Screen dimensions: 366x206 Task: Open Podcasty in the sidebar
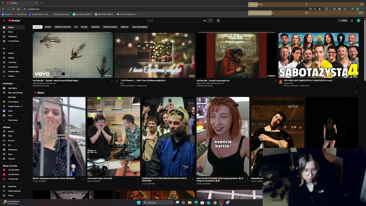(13, 159)
